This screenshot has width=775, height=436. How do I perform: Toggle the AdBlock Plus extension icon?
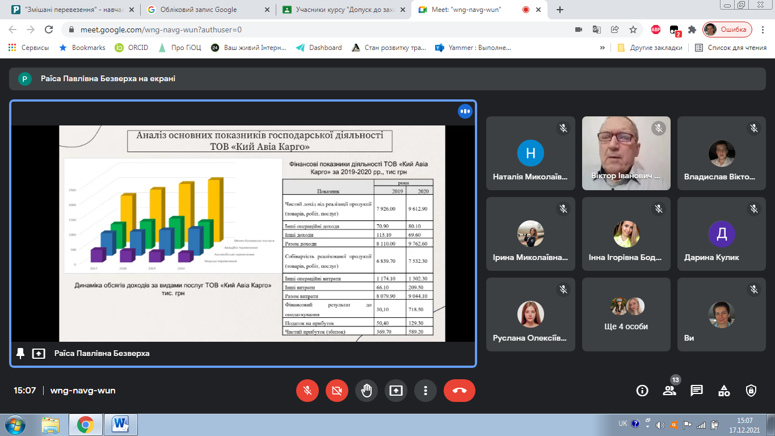point(655,30)
